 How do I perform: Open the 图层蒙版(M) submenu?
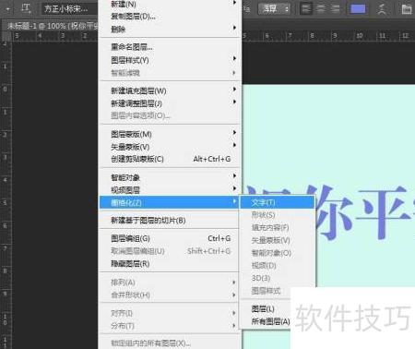click(170, 134)
